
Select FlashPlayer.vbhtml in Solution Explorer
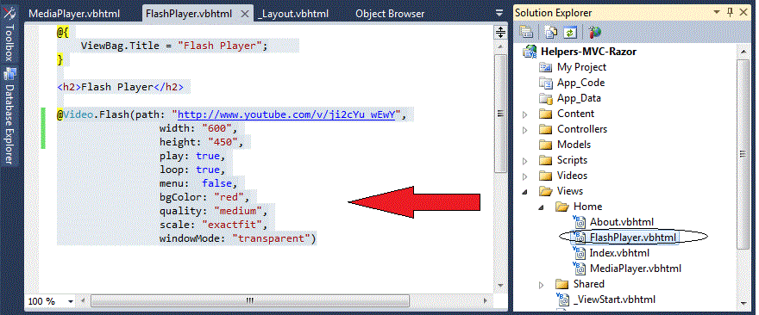point(633,238)
